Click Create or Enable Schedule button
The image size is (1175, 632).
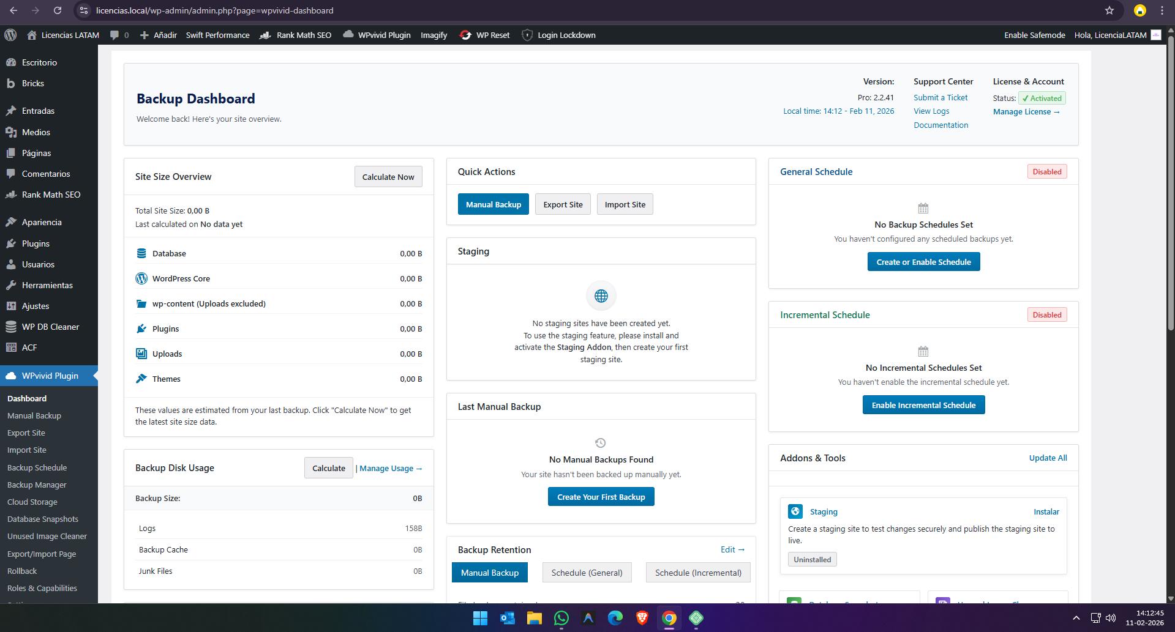[923, 262]
